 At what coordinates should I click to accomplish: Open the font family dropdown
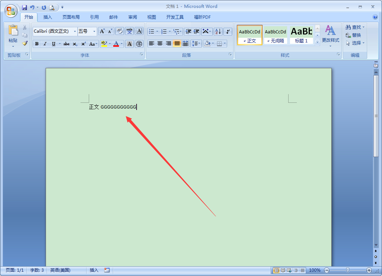click(x=75, y=31)
